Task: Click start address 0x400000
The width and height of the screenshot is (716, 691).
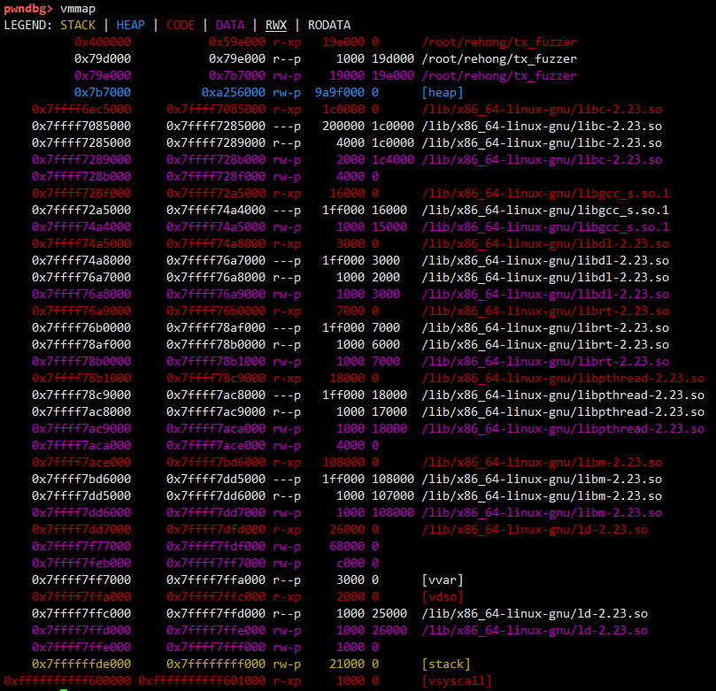Action: pos(103,42)
